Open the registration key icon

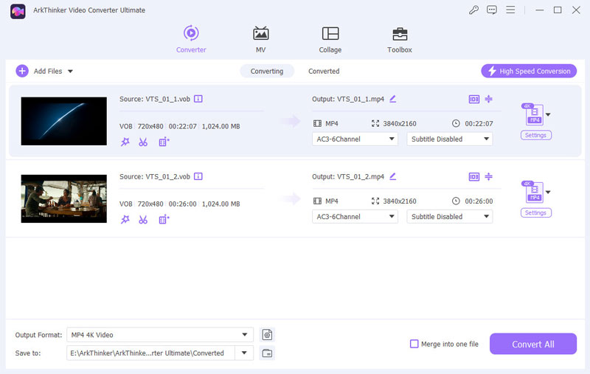[473, 10]
